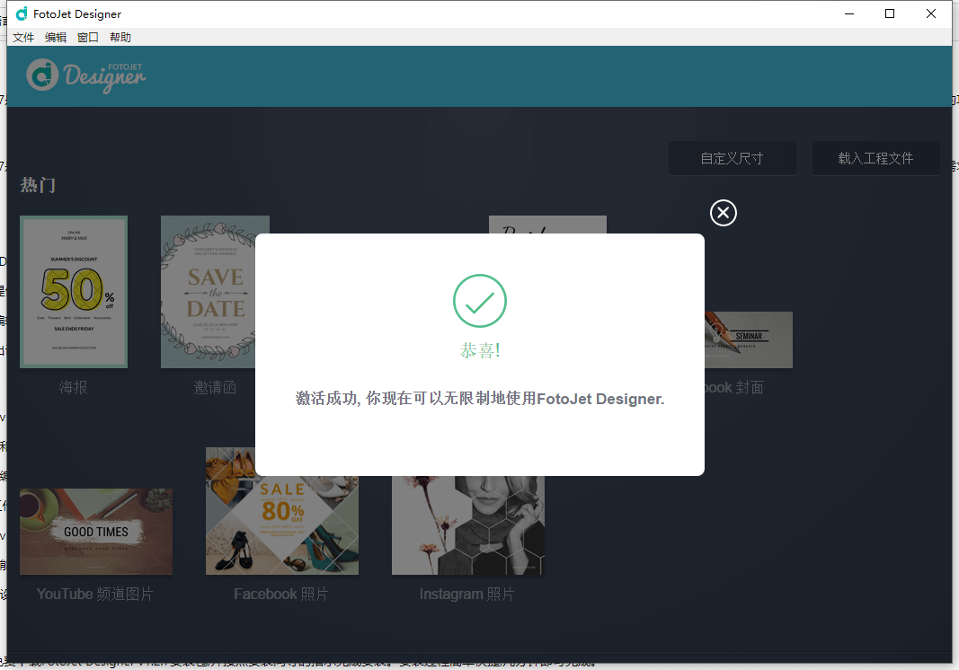Viewport: 959px width, 670px height.
Task: Close the FotoJet Designer window
Action: point(931,13)
